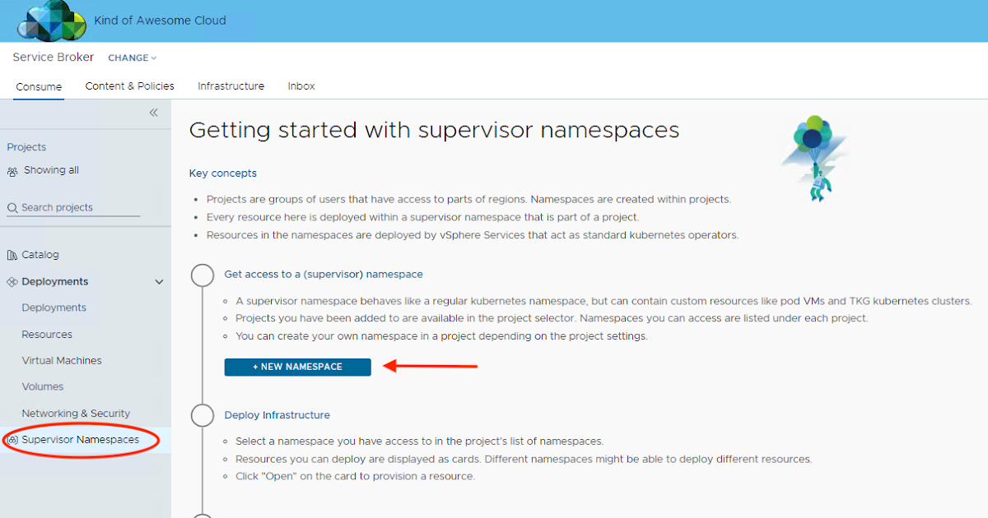Click the Service Broker title
Viewport: 988px width, 518px height.
click(x=54, y=58)
